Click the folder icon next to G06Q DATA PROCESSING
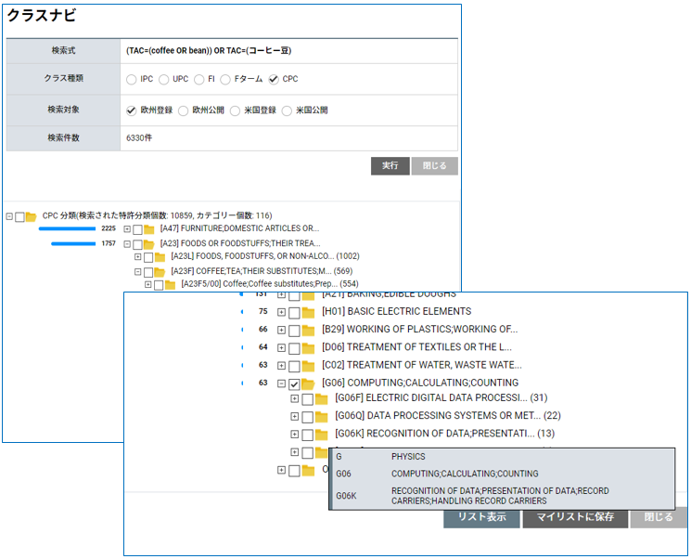 (x=321, y=416)
